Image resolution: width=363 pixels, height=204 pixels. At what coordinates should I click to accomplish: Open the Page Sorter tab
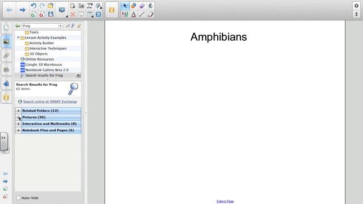coord(6,28)
